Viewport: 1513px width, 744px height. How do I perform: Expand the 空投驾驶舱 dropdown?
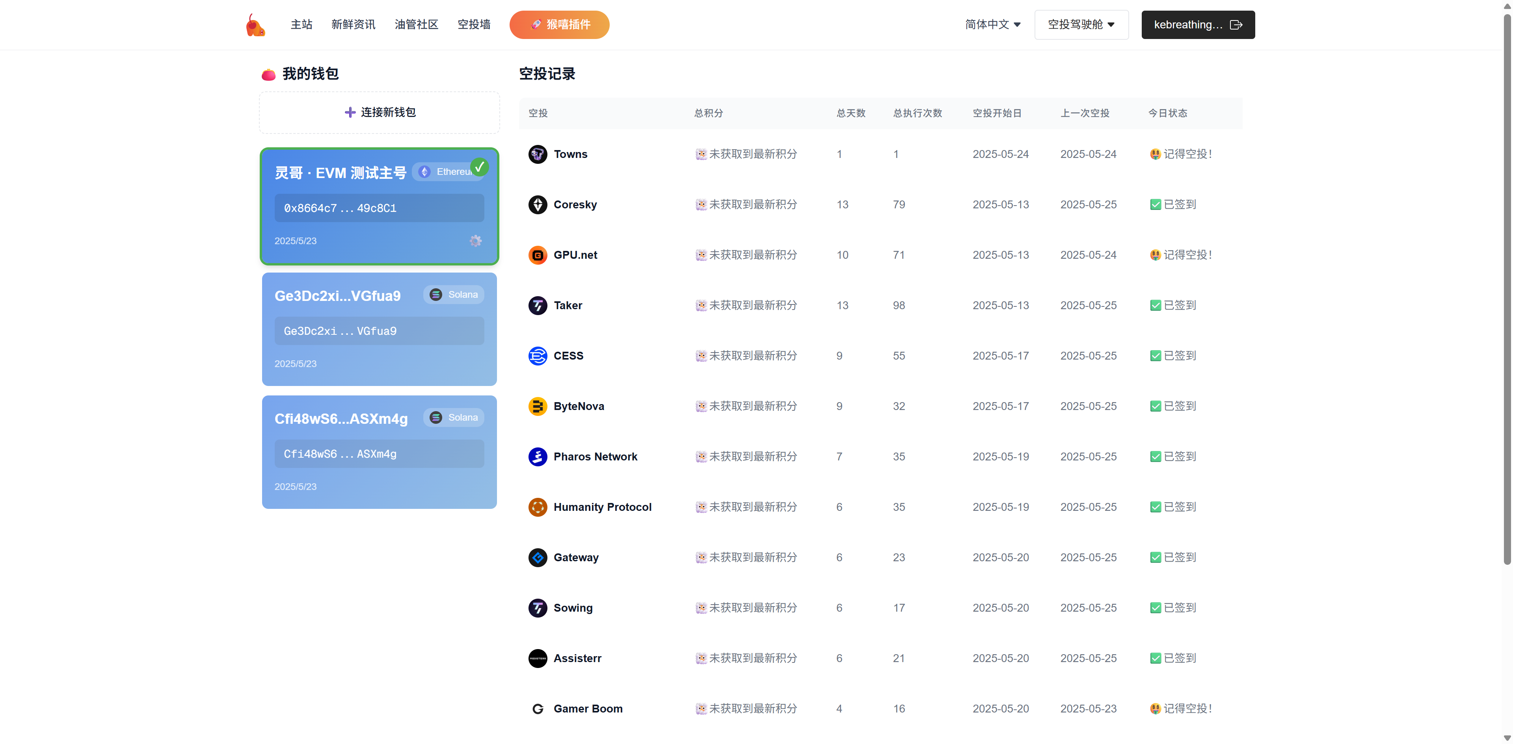1081,25
